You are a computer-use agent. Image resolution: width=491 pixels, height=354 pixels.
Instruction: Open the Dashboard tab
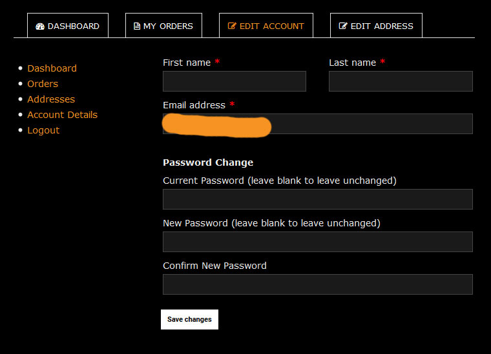click(x=68, y=26)
